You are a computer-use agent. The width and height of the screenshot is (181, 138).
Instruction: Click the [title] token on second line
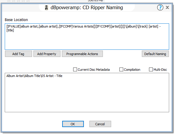coord(11,31)
